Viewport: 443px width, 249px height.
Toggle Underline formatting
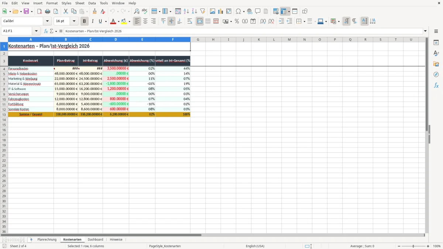tap(100, 21)
